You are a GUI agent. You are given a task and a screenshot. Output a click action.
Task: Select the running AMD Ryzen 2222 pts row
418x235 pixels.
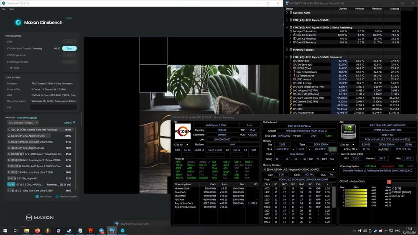tap(39, 184)
